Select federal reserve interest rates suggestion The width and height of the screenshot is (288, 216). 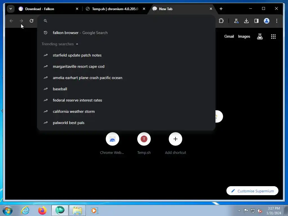[126, 100]
